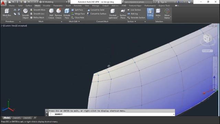Toggle the Culling selection option
The image size is (220, 124).
pyautogui.click(x=150, y=14)
